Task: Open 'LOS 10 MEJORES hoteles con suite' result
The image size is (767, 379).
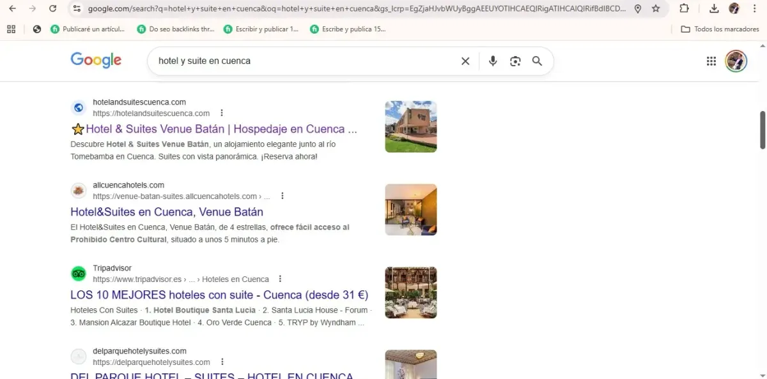Action: [219, 295]
